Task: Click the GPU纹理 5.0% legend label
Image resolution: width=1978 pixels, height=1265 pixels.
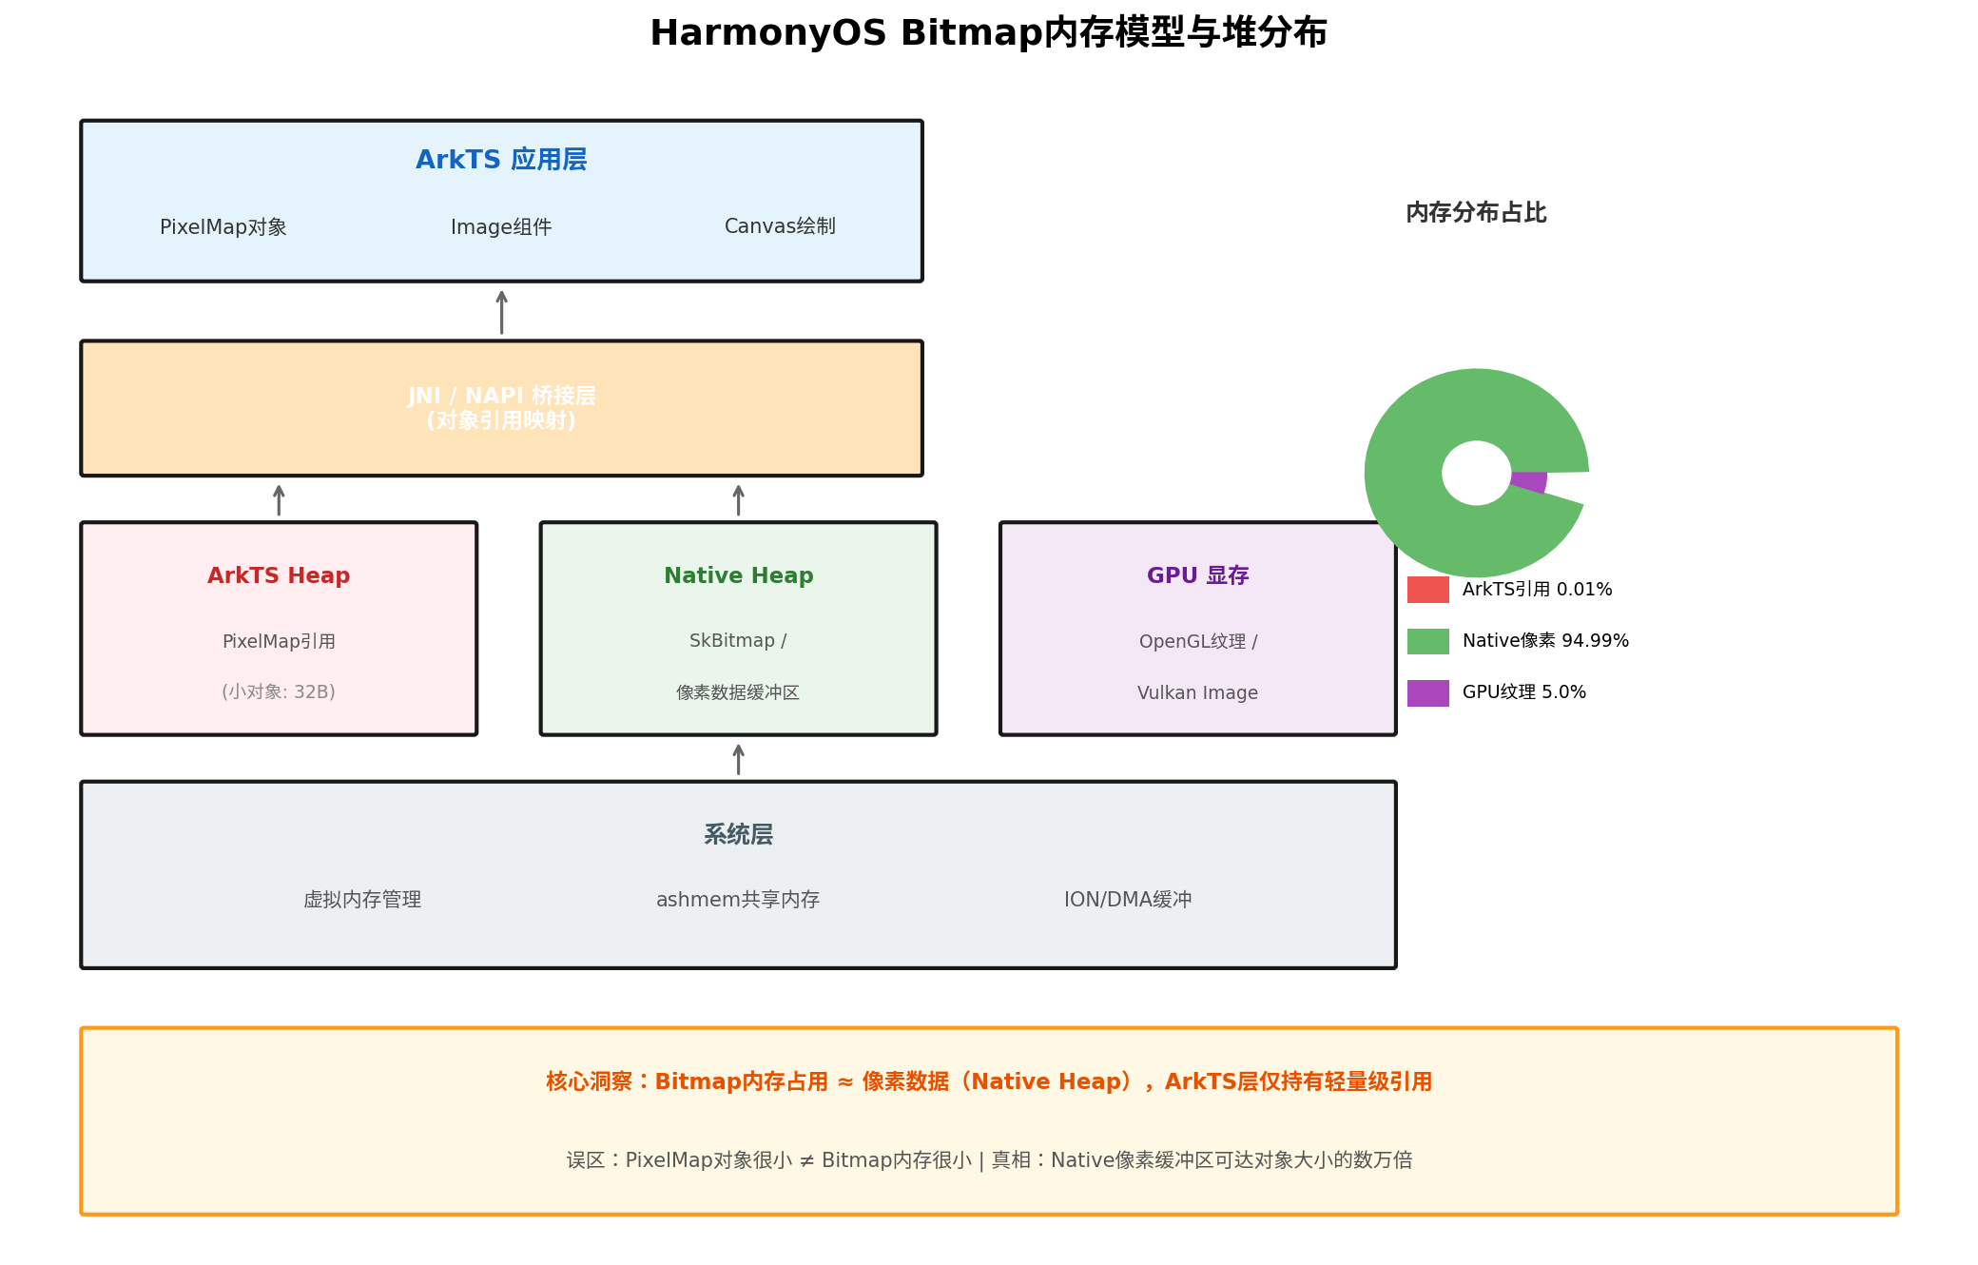Action: tap(1524, 692)
